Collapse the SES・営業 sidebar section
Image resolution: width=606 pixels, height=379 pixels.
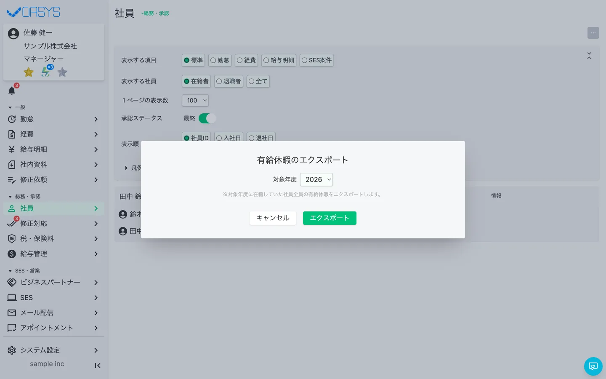24,271
